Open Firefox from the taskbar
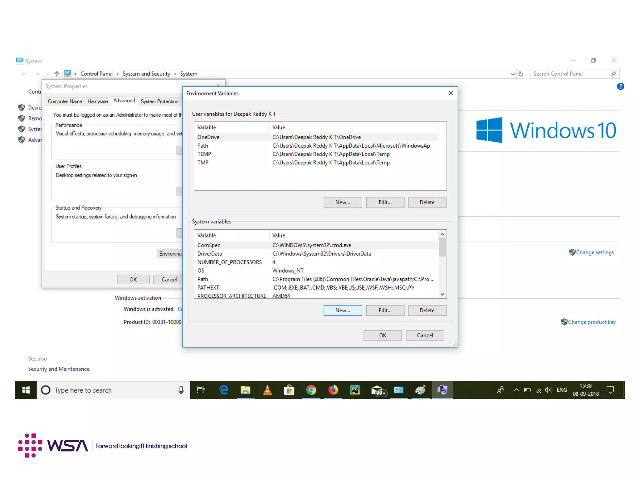This screenshot has width=639, height=479. 333,390
